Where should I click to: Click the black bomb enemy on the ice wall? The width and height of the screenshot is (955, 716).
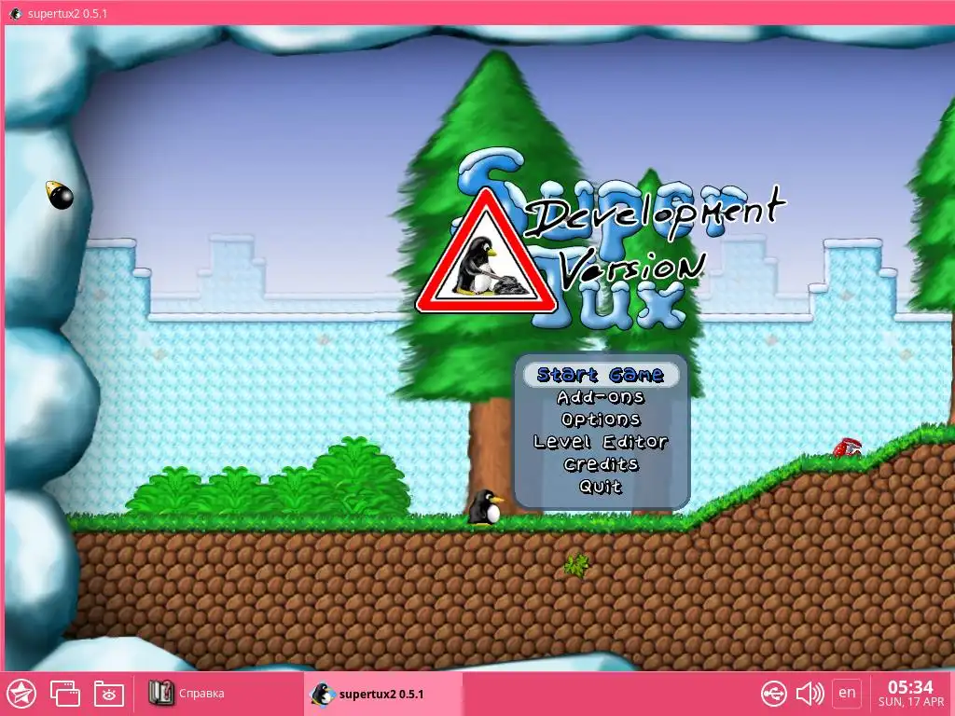coord(60,195)
